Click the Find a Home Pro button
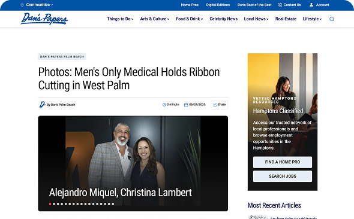The image size is (354, 219). pyautogui.click(x=283, y=162)
